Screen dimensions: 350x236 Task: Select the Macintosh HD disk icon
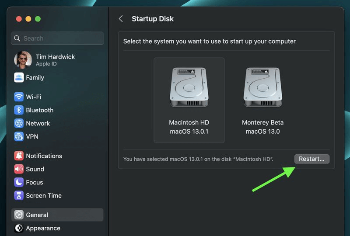[x=189, y=87]
